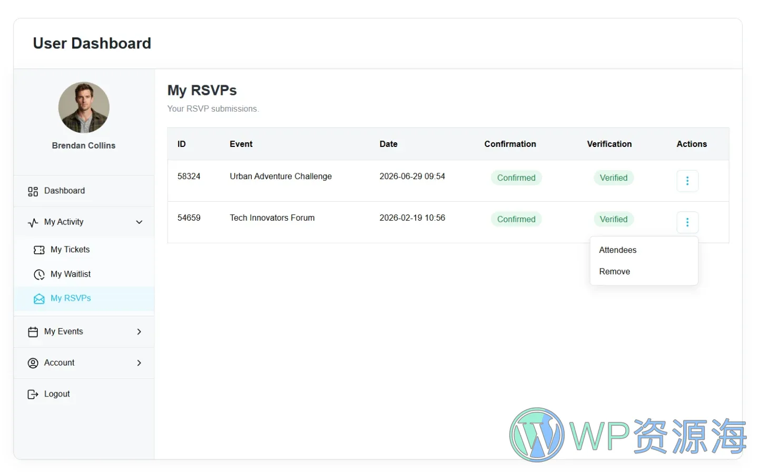Viewport: 758px width, 474px height.
Task: Select Attendees from the actions dropdown
Action: (618, 250)
